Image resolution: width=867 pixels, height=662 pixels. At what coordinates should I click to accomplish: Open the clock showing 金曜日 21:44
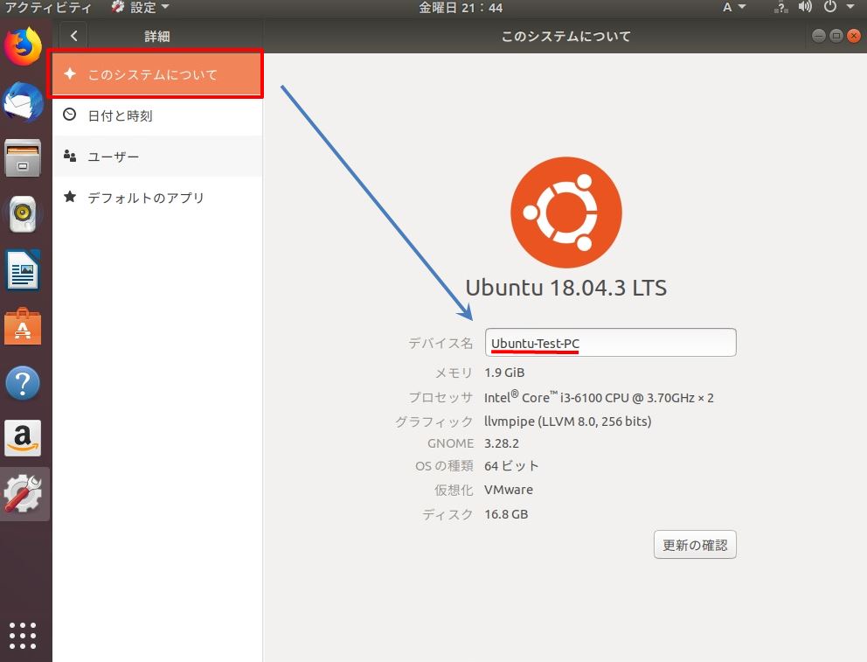461,8
